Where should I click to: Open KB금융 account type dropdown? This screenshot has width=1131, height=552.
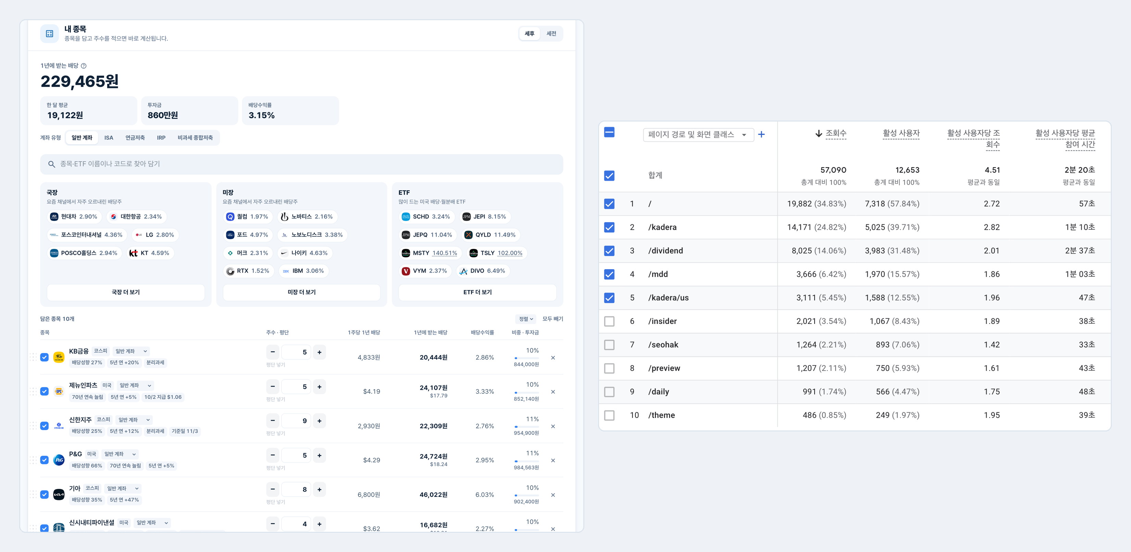click(131, 351)
